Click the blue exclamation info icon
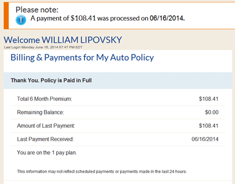The image size is (235, 184). pos(21,20)
